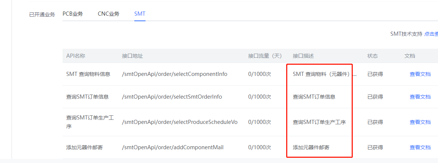The image size is (438, 163).
Task: Click the addComponentMail interface address
Action: [x=173, y=147]
